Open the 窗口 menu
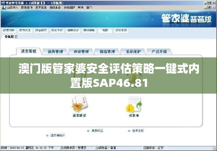Screen dimensions: 217x151 [x=89, y=8]
